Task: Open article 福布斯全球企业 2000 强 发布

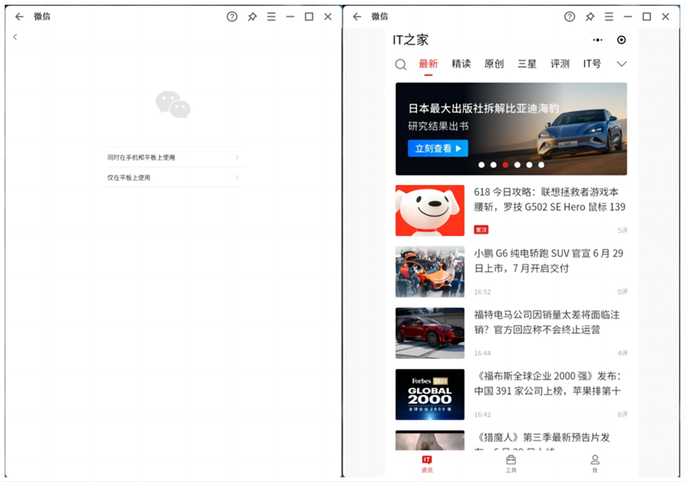Action: point(548,384)
